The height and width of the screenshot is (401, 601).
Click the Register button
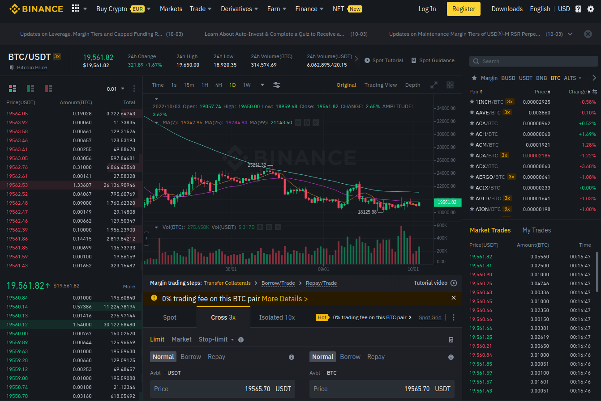tap(464, 9)
